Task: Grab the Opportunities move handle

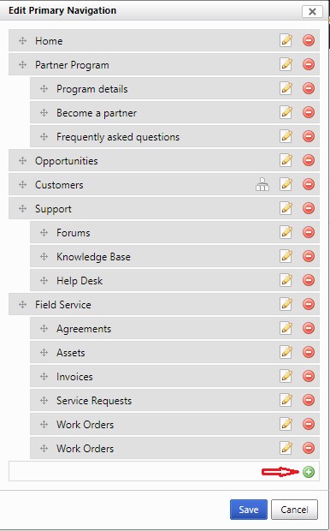Action: 22,160
